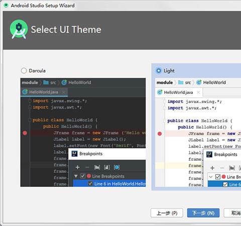Click the Android Studio Setup Wizard title text
241x226 pixels.
click(43, 6)
